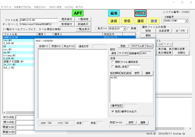Click the 新規実行 button
Image resolution: width=195 pixels, height=137 pixels.
[67, 24]
